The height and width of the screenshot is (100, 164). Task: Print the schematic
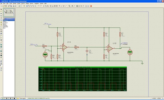14,6
